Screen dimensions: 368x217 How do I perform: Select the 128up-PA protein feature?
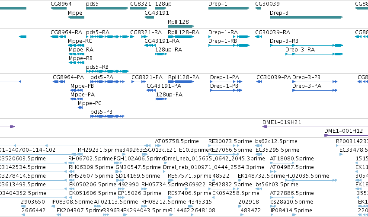tap(161, 99)
